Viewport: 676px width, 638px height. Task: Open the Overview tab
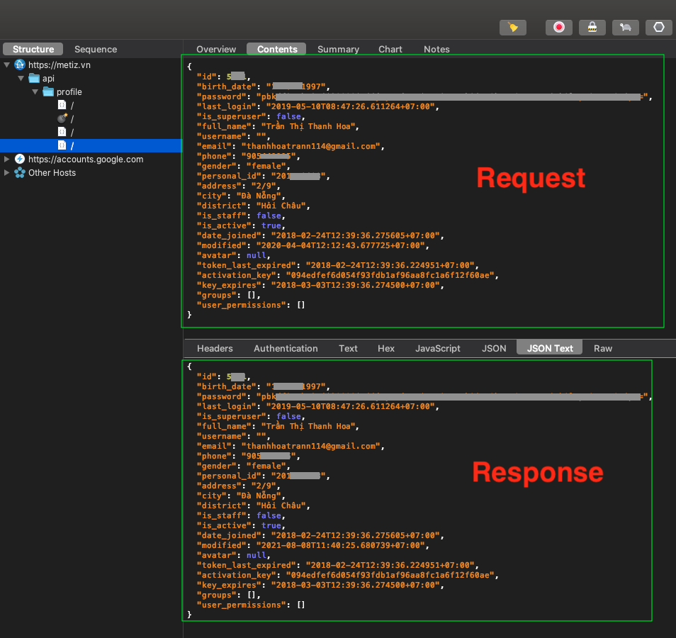point(216,49)
